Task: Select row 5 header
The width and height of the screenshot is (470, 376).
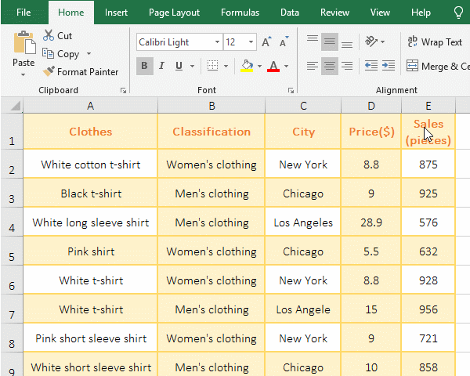Action: [x=12, y=251]
